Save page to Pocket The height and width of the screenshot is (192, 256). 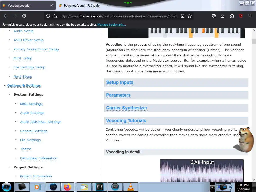coord(214,16)
